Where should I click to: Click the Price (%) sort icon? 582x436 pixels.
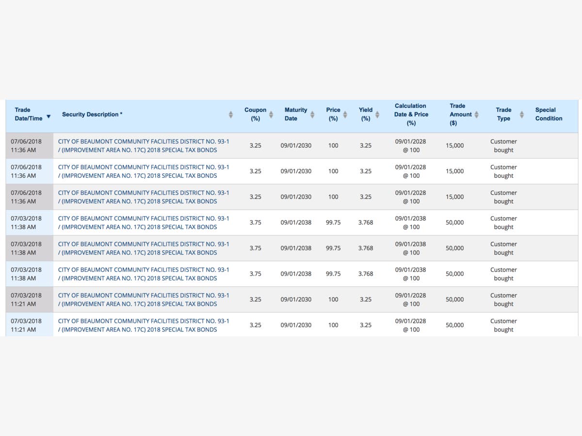pyautogui.click(x=345, y=115)
